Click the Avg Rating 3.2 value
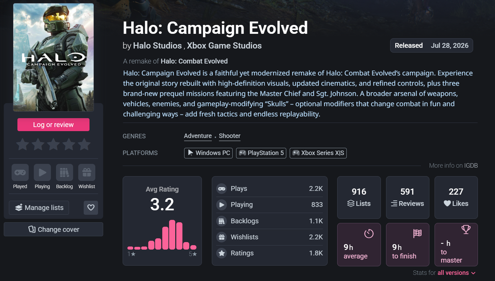Image resolution: width=495 pixels, height=281 pixels. (x=162, y=204)
